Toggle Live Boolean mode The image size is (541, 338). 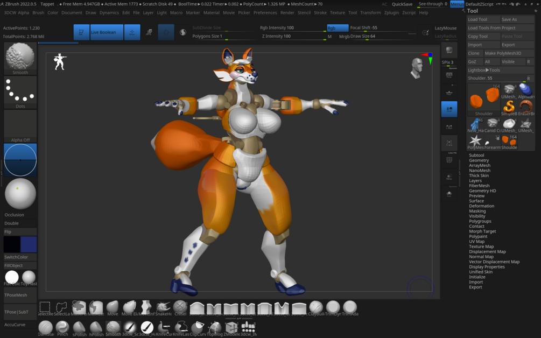[107, 32]
